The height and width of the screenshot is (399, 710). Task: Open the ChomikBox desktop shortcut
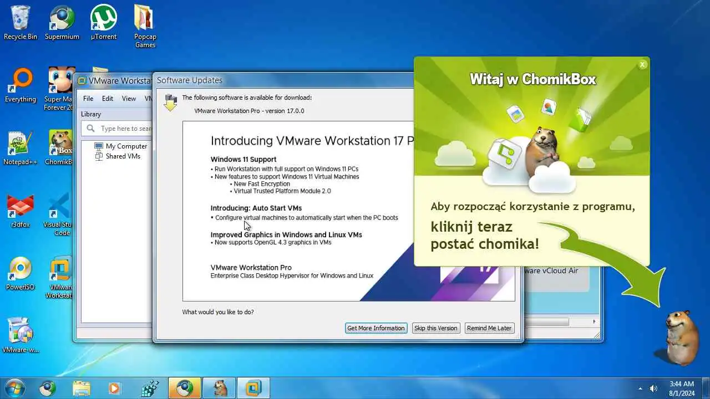(59, 149)
